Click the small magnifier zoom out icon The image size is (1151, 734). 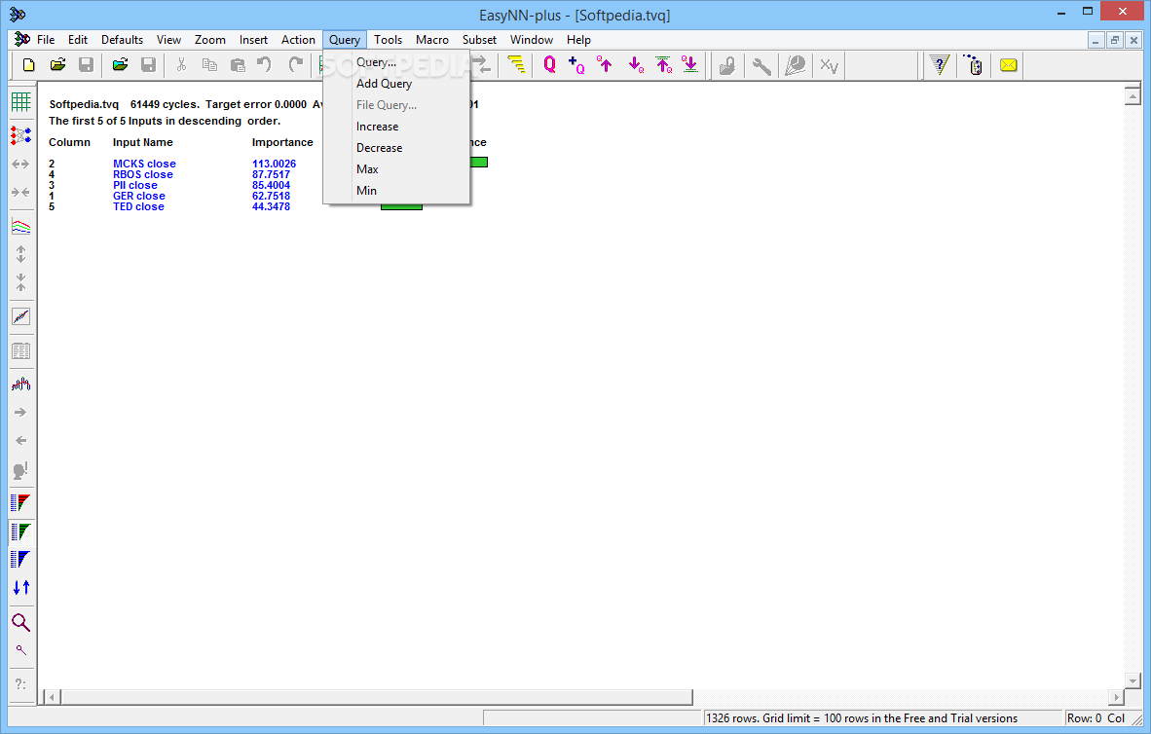pyautogui.click(x=21, y=650)
